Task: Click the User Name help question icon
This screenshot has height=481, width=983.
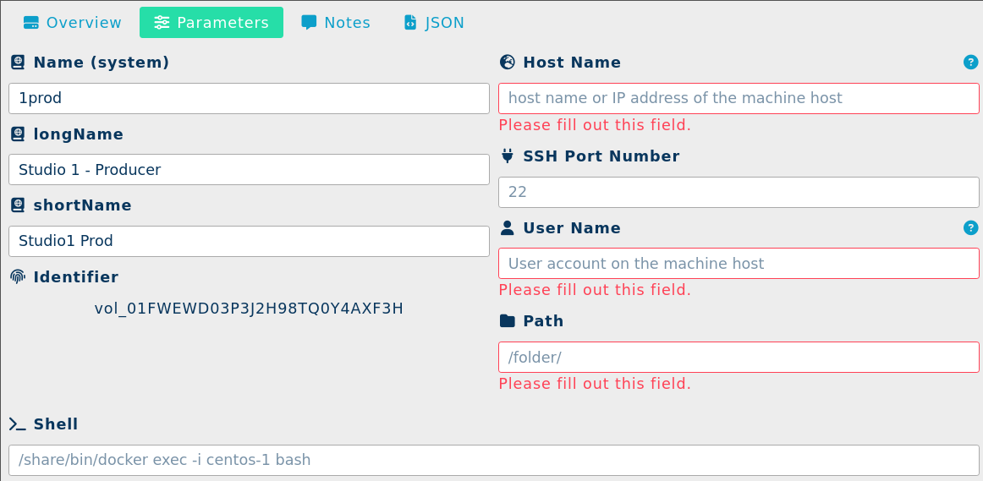Action: tap(970, 227)
